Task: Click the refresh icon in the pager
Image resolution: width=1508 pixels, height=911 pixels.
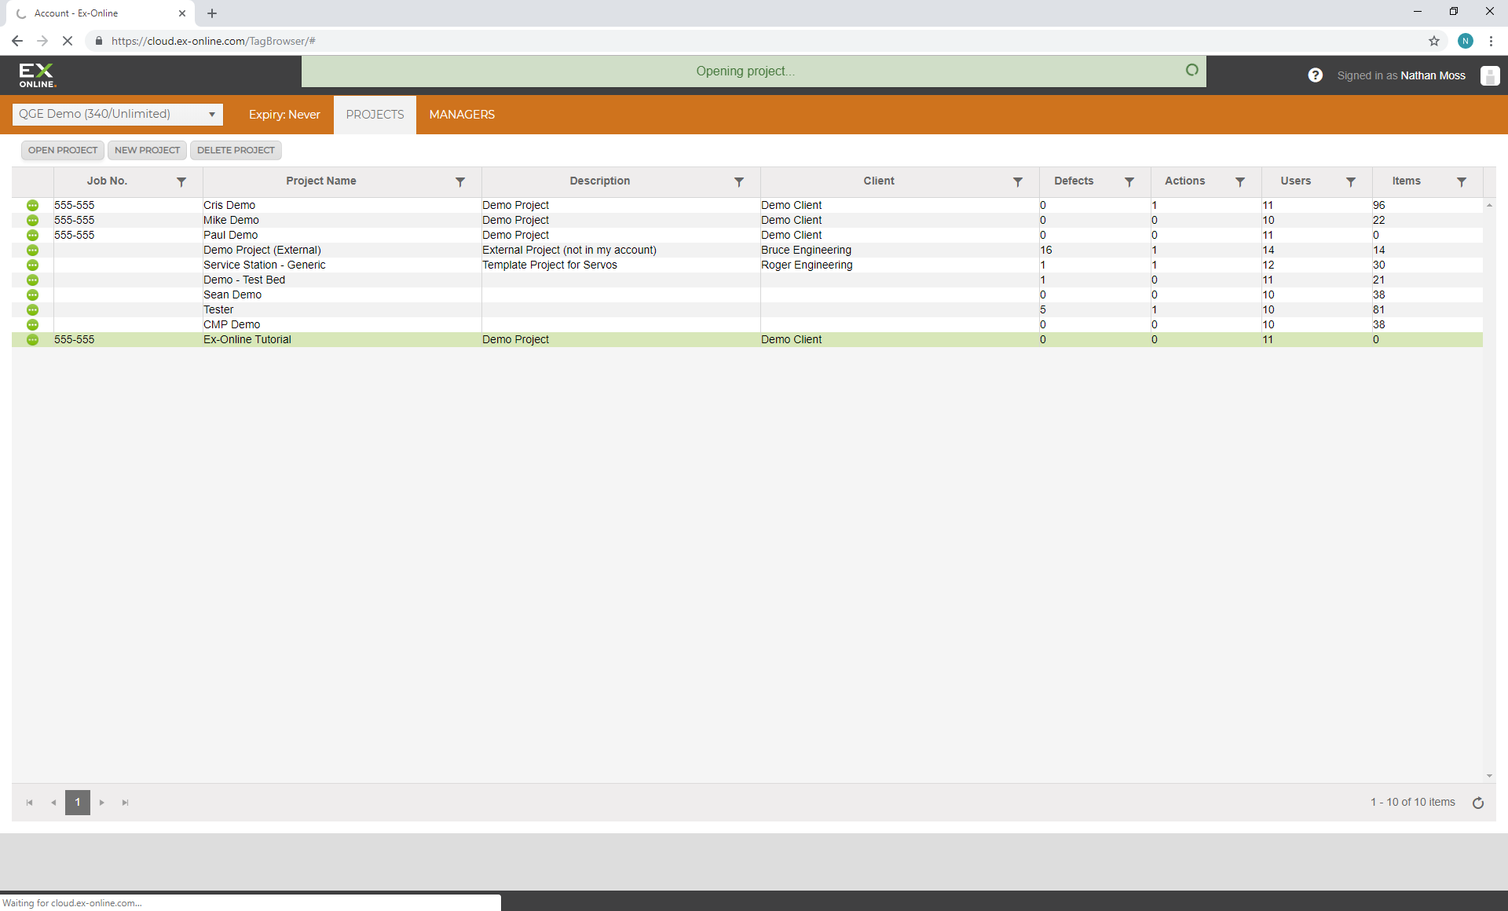Action: pyautogui.click(x=1477, y=803)
